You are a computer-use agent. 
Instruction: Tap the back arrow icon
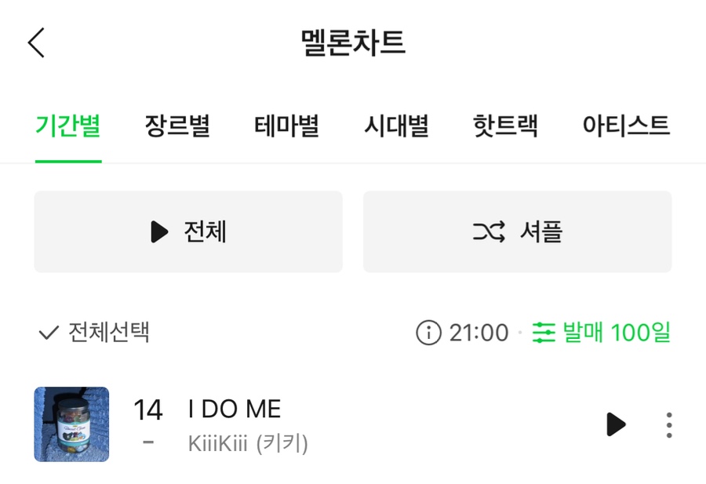(x=37, y=42)
